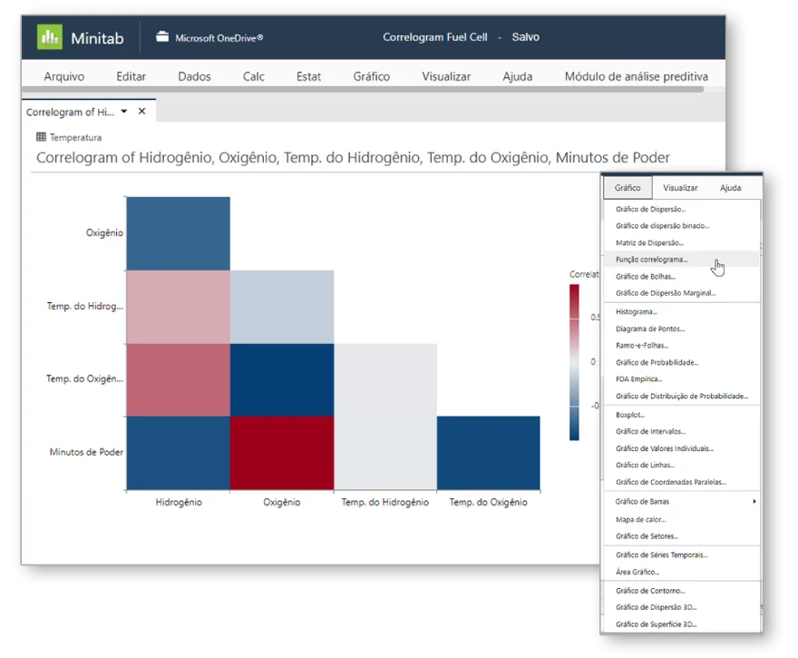Choose Gráfico de Dispersão Marginal... entry
Viewport: 798px width, 658px height.
click(x=681, y=293)
